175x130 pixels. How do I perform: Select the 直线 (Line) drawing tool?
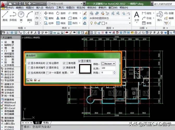tap(5, 16)
